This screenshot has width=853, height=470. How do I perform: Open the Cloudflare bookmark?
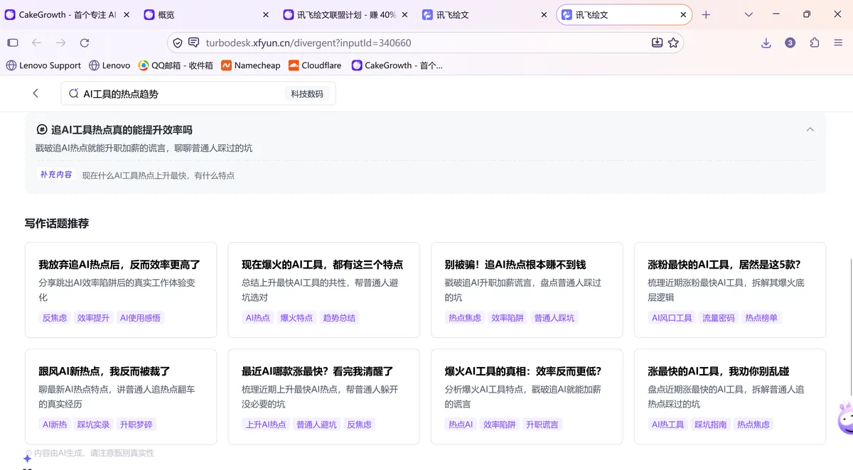click(315, 65)
